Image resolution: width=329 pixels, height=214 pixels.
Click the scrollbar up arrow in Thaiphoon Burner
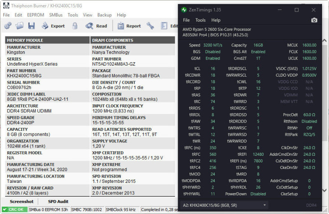click(324, 41)
